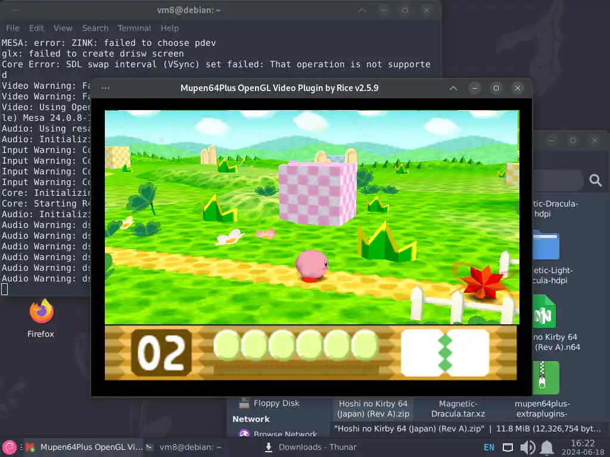The width and height of the screenshot is (610, 457).
Task: Shade the Mupen64Plus window with up-arrow button
Action: point(453,88)
